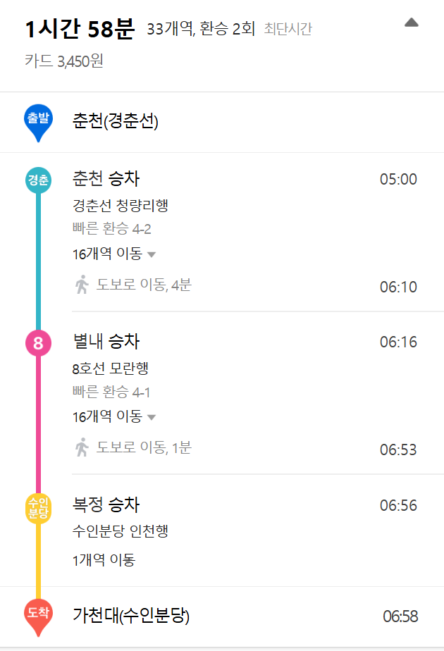This screenshot has width=444, height=651.
Task: Click the 경춘선 청량리행 train direction
Action: point(120,206)
